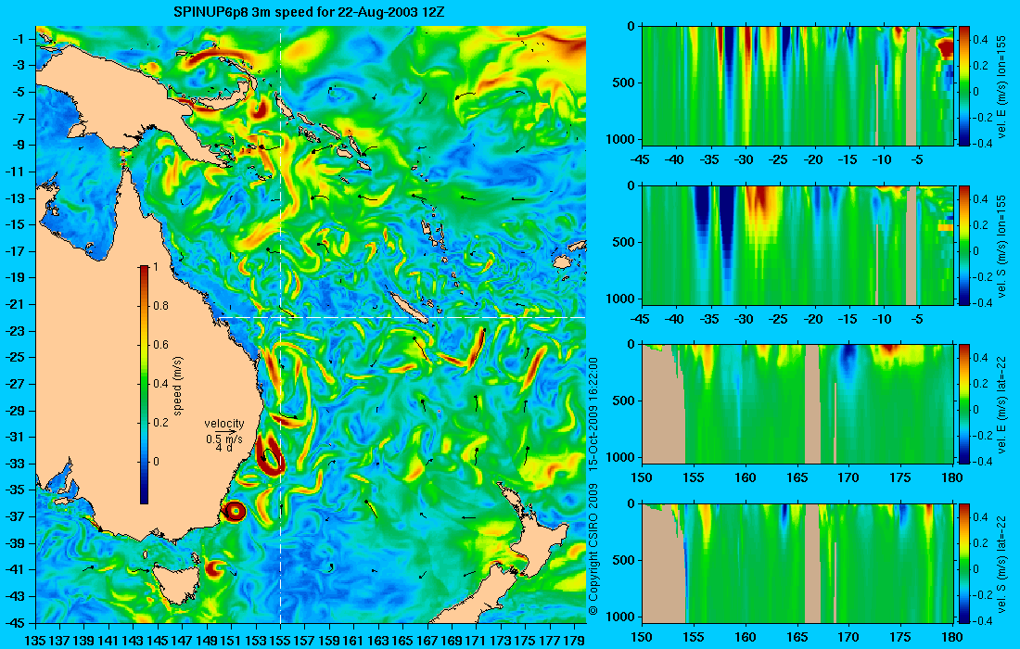Click the "vel. S (m/s) lat=-22" label
Image resolution: width=1020 pixels, height=649 pixels.
[1003, 564]
